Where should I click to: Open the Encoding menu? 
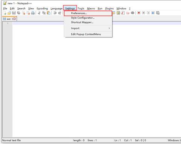click(x=42, y=9)
